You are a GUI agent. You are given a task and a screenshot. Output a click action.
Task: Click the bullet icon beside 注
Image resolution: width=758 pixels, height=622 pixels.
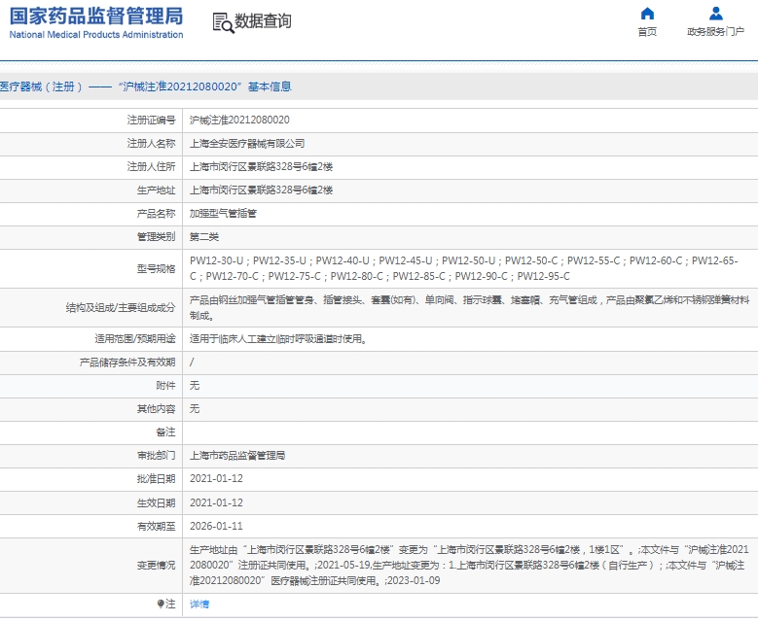(161, 604)
